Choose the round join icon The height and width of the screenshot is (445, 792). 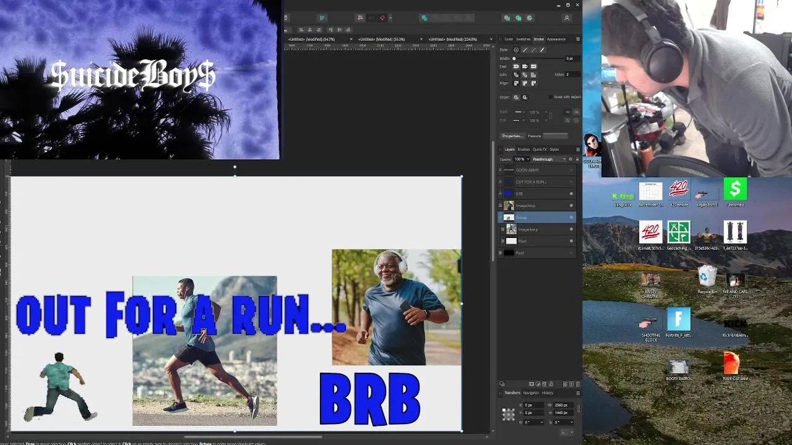tap(516, 75)
